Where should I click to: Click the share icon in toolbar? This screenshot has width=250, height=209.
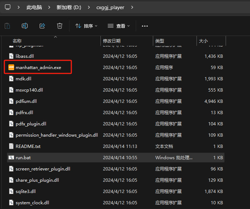[x=42, y=26]
